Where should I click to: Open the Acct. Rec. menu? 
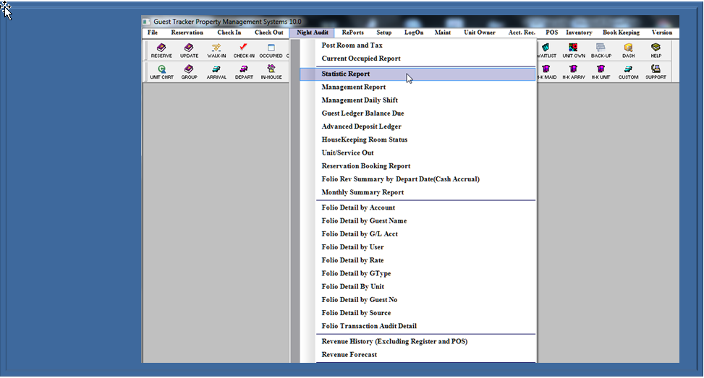click(x=522, y=33)
